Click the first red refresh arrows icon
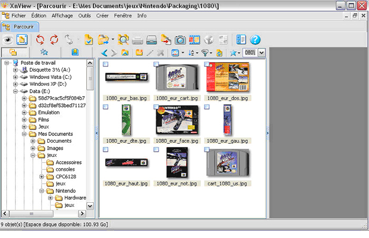Screen dimensions: 369x238 click(40, 39)
